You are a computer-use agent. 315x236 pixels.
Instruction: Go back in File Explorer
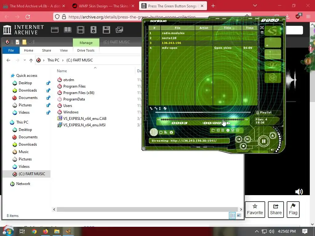[x=8, y=60]
